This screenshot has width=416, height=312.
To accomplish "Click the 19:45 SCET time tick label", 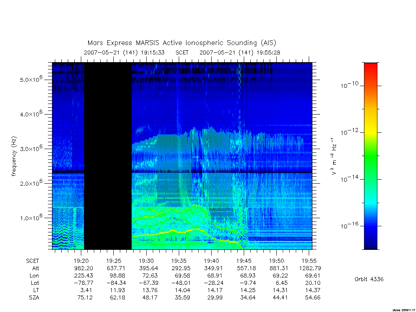I will tap(244, 261).
